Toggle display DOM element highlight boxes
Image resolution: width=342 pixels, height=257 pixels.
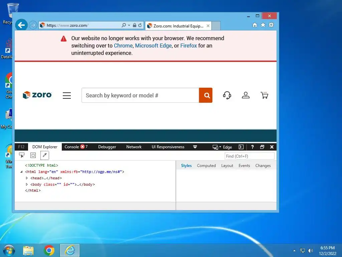(x=33, y=155)
